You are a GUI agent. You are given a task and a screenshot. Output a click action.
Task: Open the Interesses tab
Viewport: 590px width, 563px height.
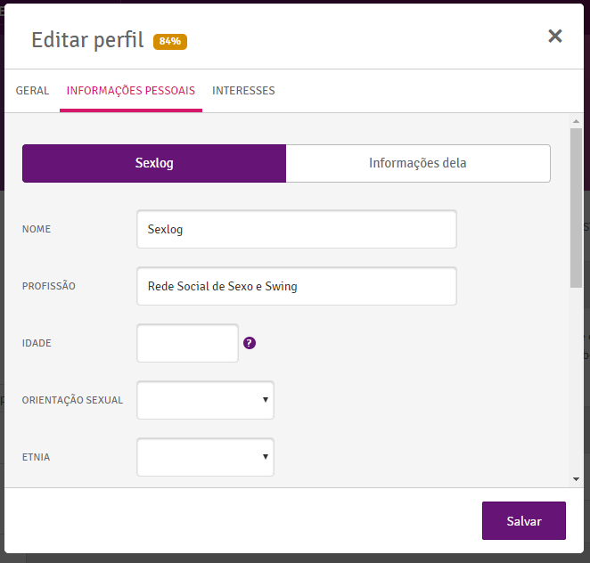coord(243,91)
